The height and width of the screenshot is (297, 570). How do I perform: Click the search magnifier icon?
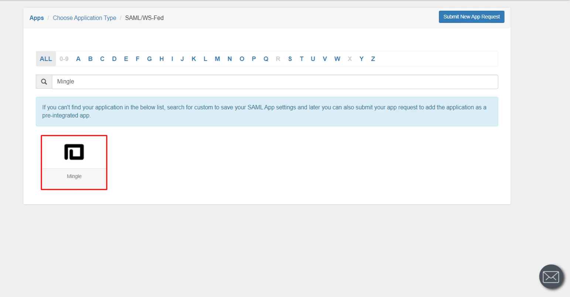click(x=44, y=82)
